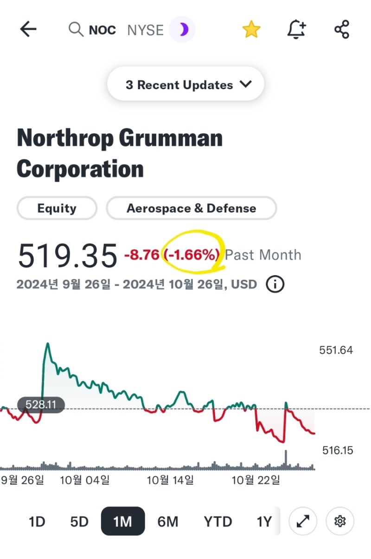Tap the Aerospace & Defense tag
The image size is (371, 559).
point(191,208)
